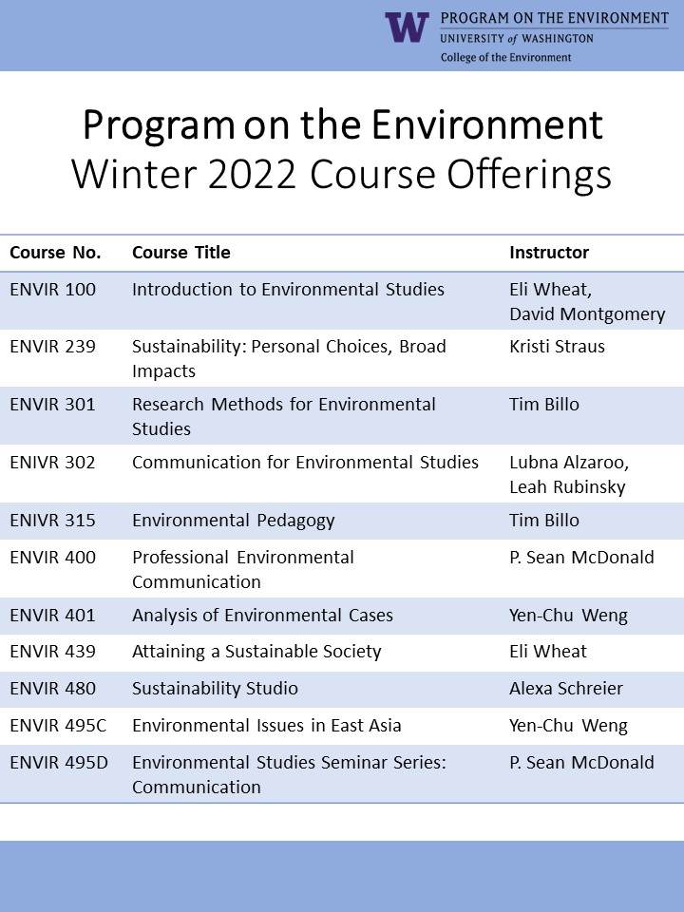Click the Program on the Environment header text

tap(554, 18)
